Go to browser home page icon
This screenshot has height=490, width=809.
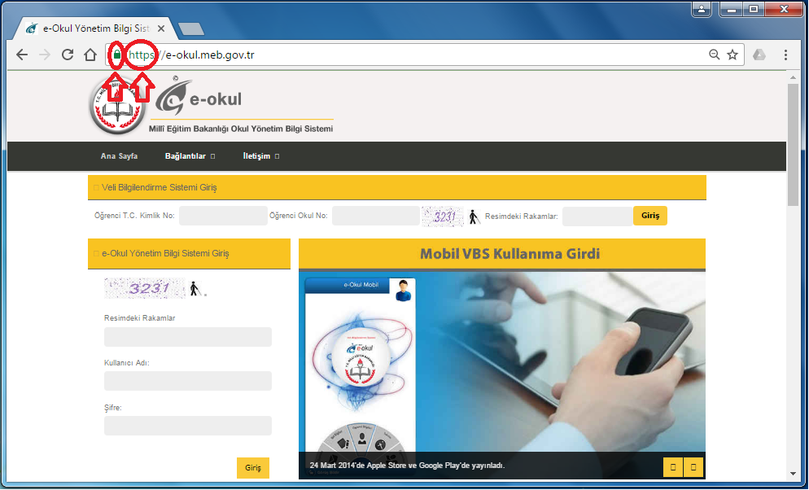pyautogui.click(x=90, y=55)
